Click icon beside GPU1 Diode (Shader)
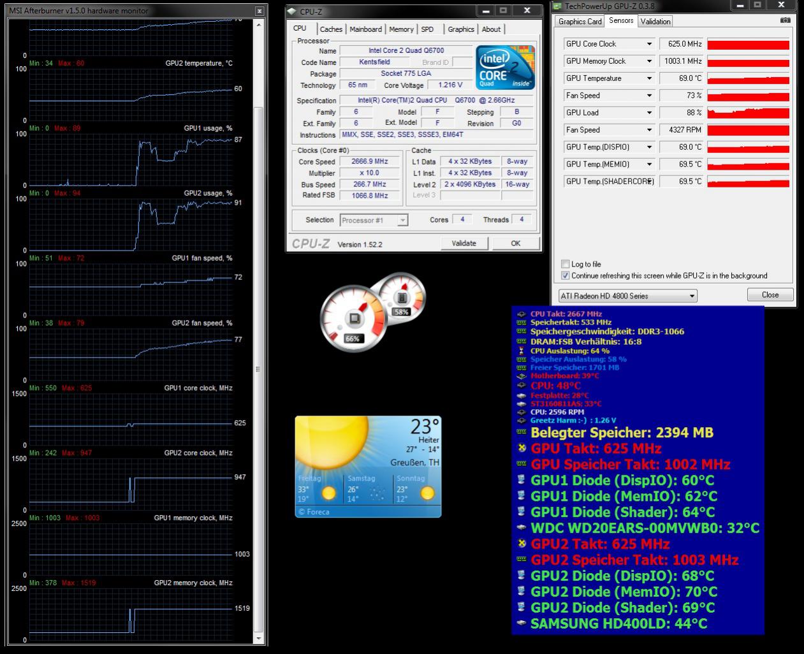The image size is (804, 654). pyautogui.click(x=522, y=512)
